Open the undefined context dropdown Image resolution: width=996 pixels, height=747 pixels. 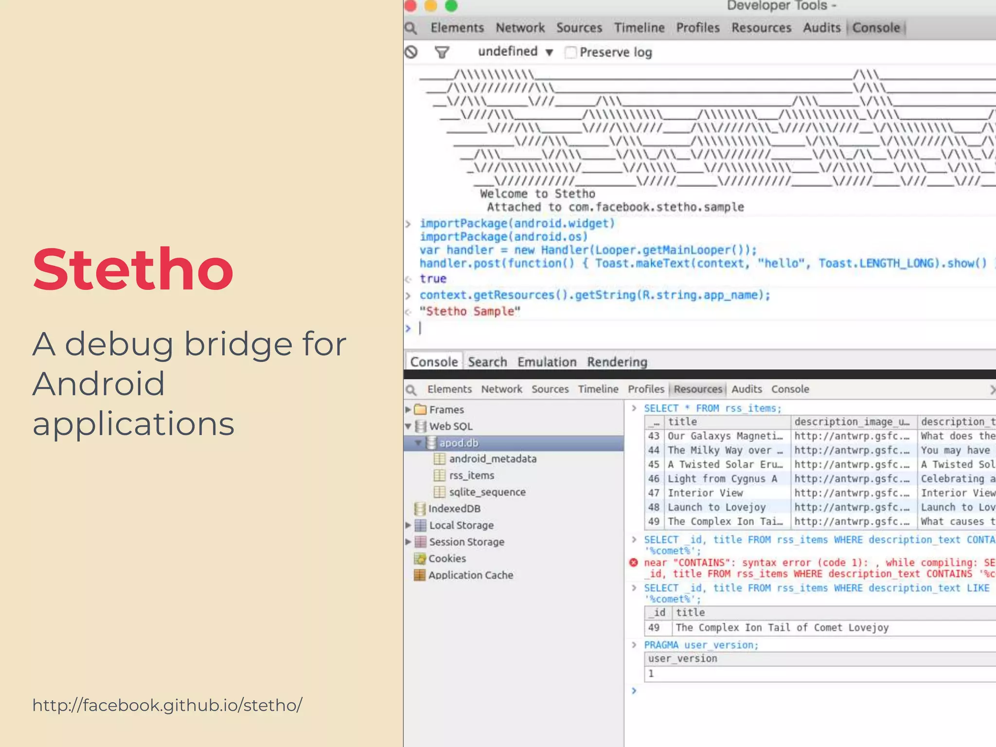515,52
